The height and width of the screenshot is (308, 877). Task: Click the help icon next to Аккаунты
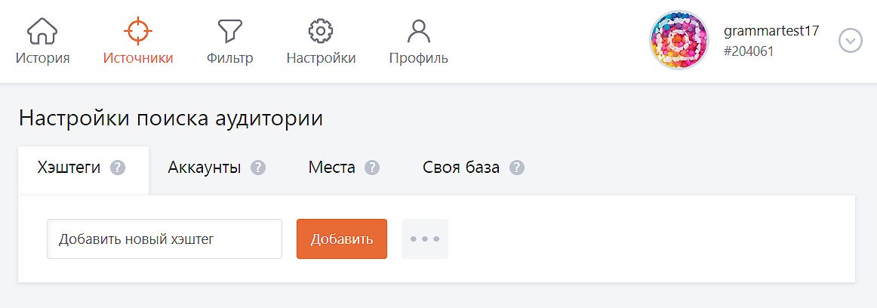pos(258,168)
